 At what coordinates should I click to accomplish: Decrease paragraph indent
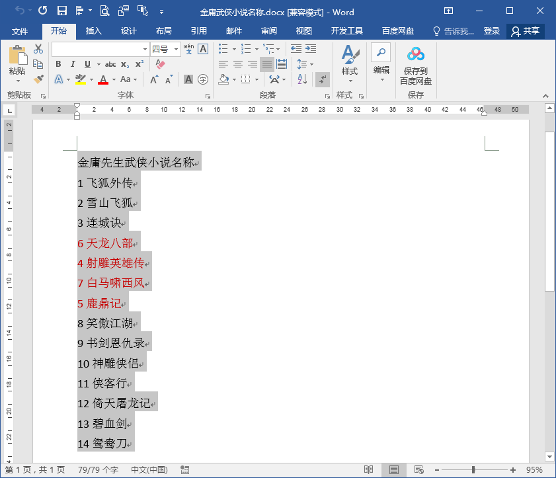pyautogui.click(x=296, y=48)
